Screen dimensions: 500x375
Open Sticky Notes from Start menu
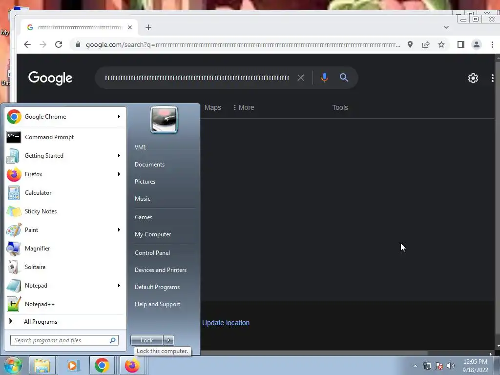pyautogui.click(x=65, y=211)
